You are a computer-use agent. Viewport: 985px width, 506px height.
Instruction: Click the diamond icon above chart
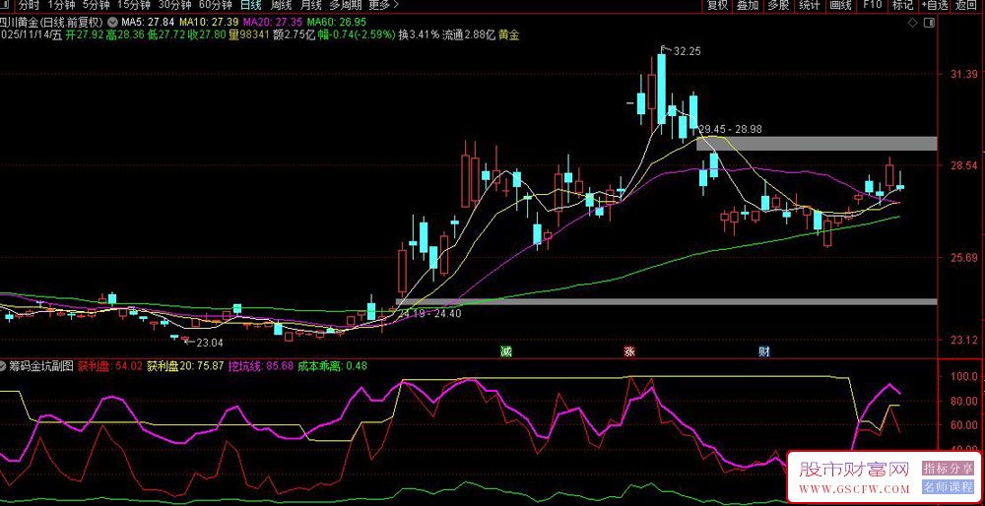coord(913,23)
